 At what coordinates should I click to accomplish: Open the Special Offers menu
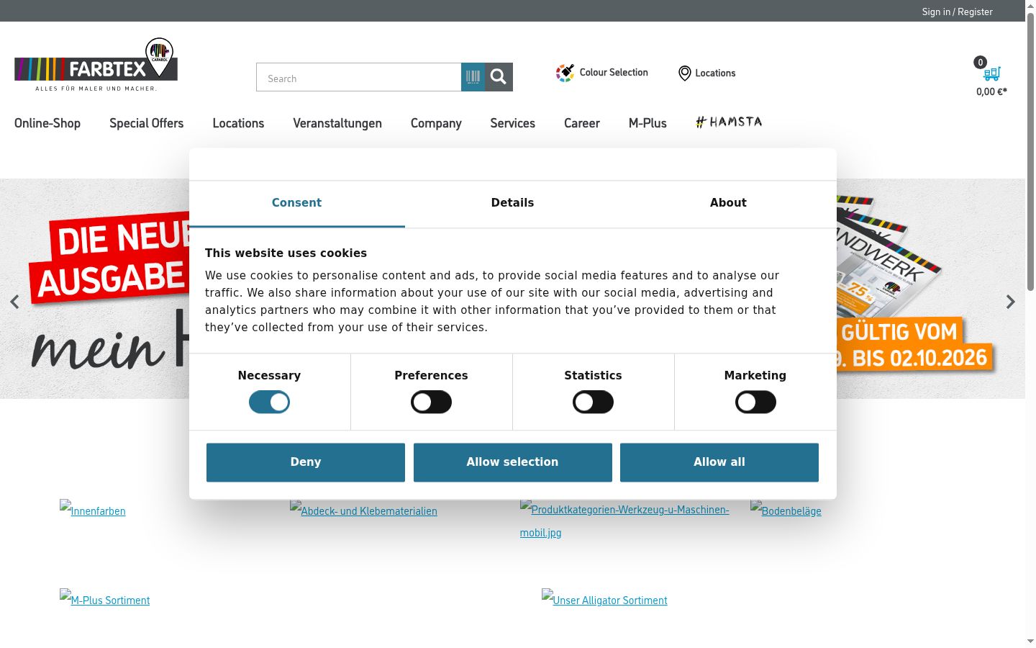pos(147,123)
